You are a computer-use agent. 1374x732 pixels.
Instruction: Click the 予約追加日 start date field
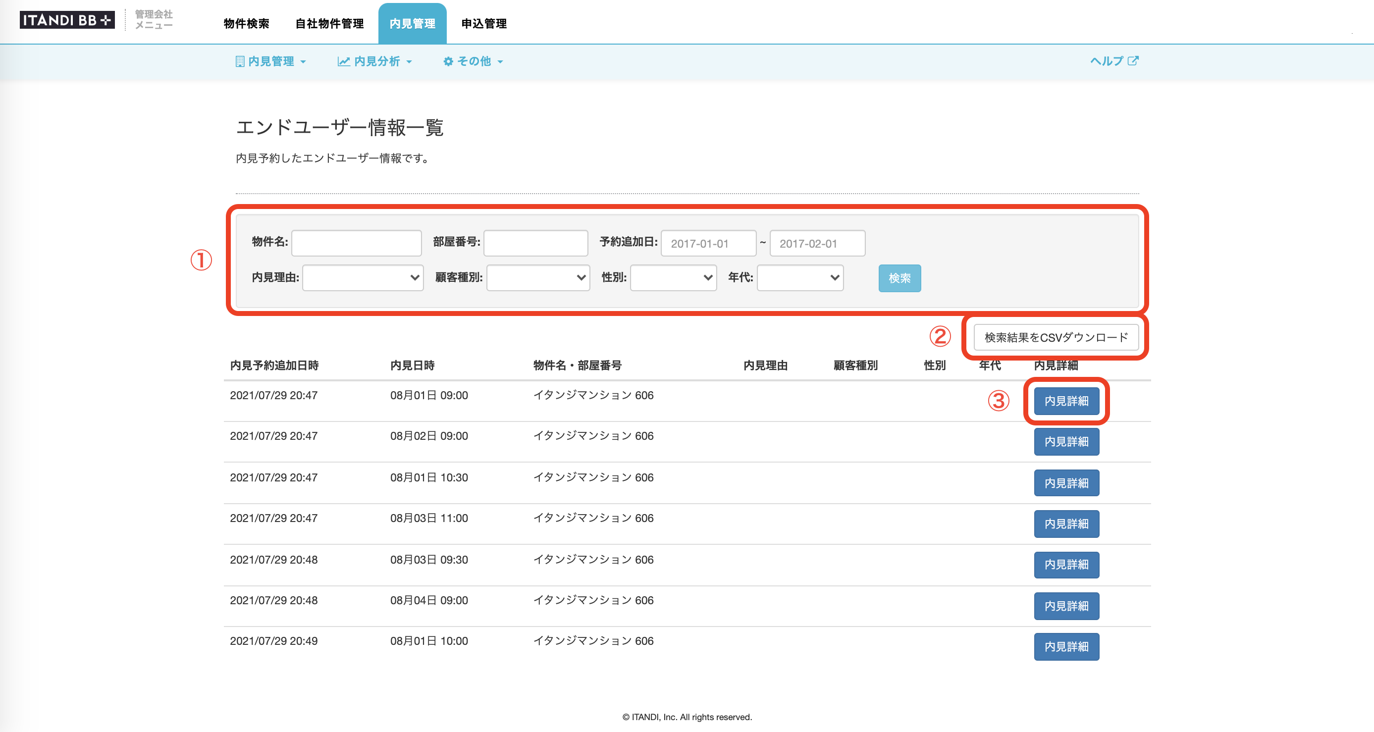coord(708,243)
